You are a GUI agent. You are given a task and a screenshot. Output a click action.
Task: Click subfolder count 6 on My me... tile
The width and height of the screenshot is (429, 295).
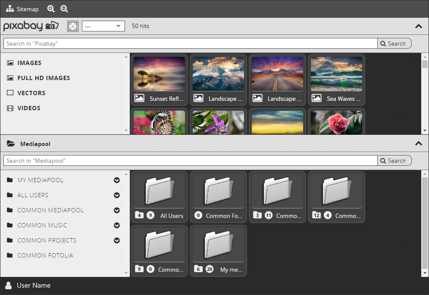(198, 269)
